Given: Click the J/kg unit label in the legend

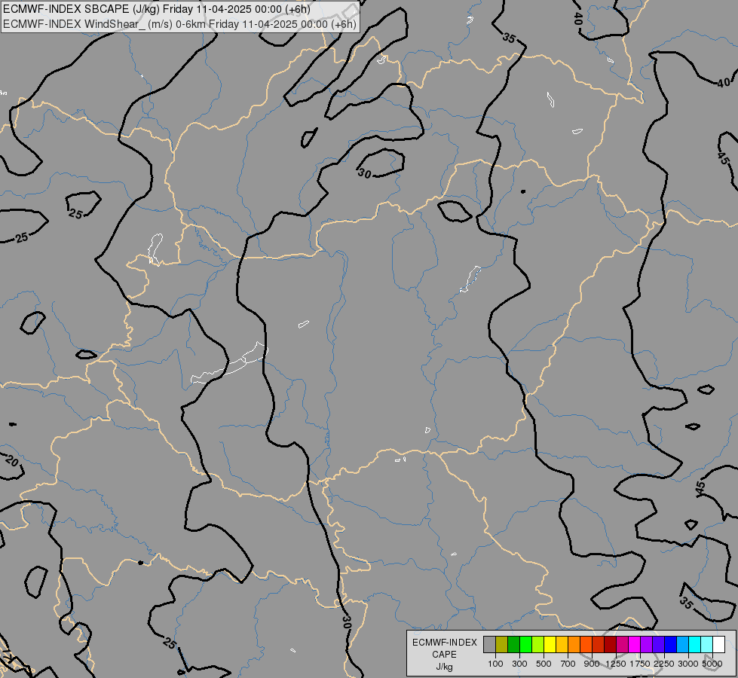Looking at the screenshot, I should tap(444, 667).
